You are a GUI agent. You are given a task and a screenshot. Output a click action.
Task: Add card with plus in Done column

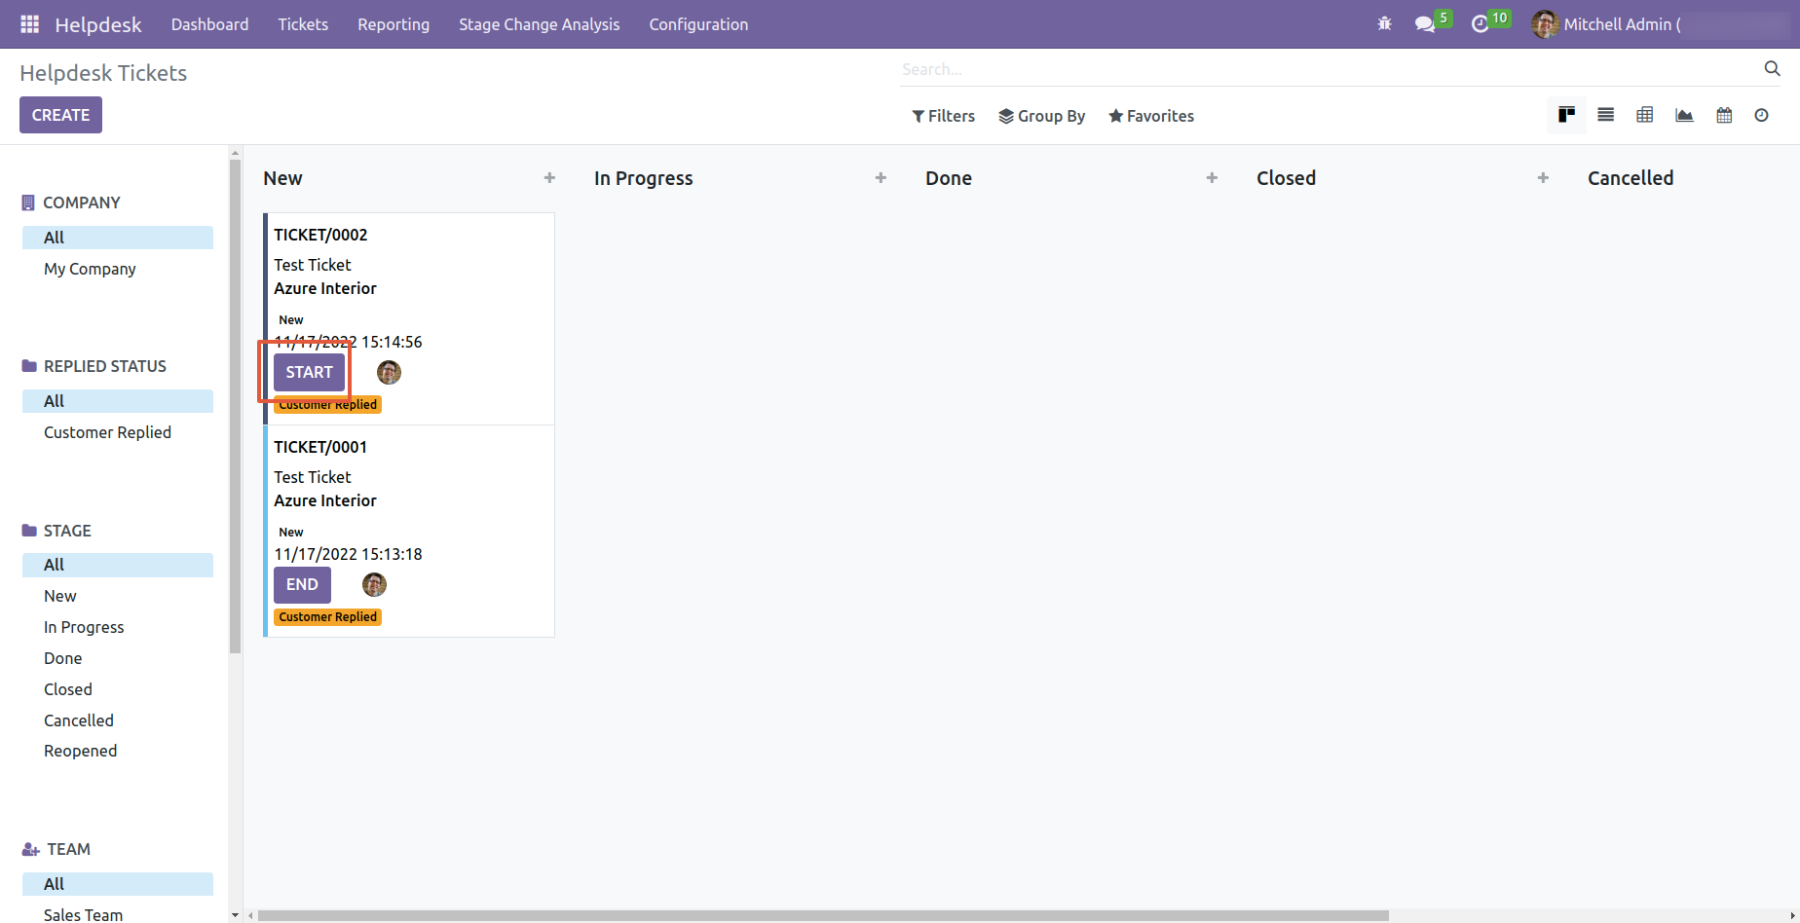point(1212,178)
